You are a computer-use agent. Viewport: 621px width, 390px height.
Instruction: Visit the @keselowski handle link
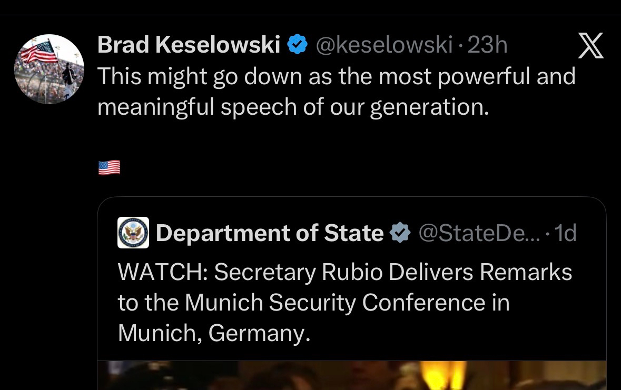click(x=383, y=46)
